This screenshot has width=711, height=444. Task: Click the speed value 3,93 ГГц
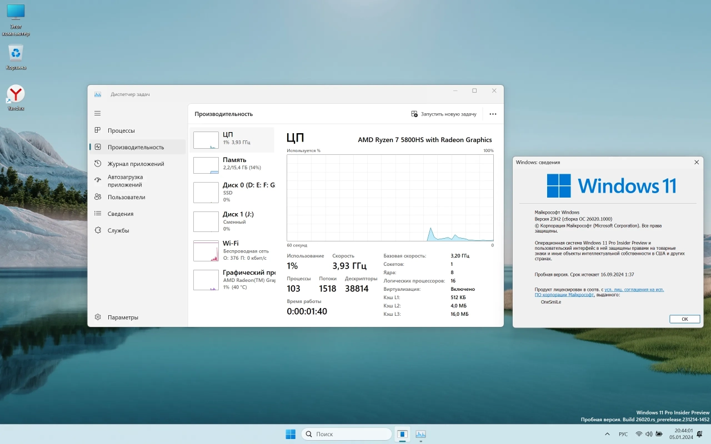(349, 266)
